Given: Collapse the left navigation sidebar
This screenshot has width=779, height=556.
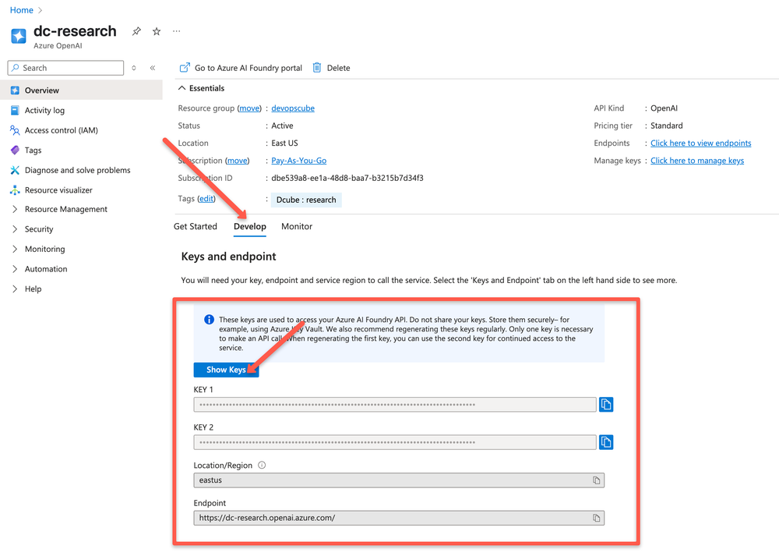Looking at the screenshot, I should [152, 68].
